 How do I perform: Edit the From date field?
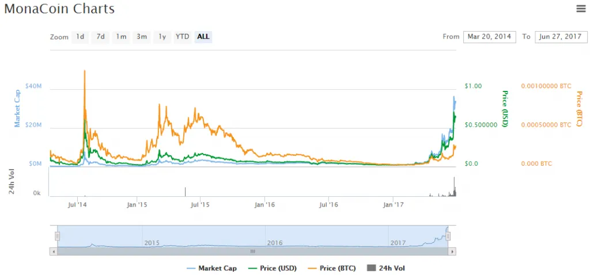pyautogui.click(x=489, y=37)
